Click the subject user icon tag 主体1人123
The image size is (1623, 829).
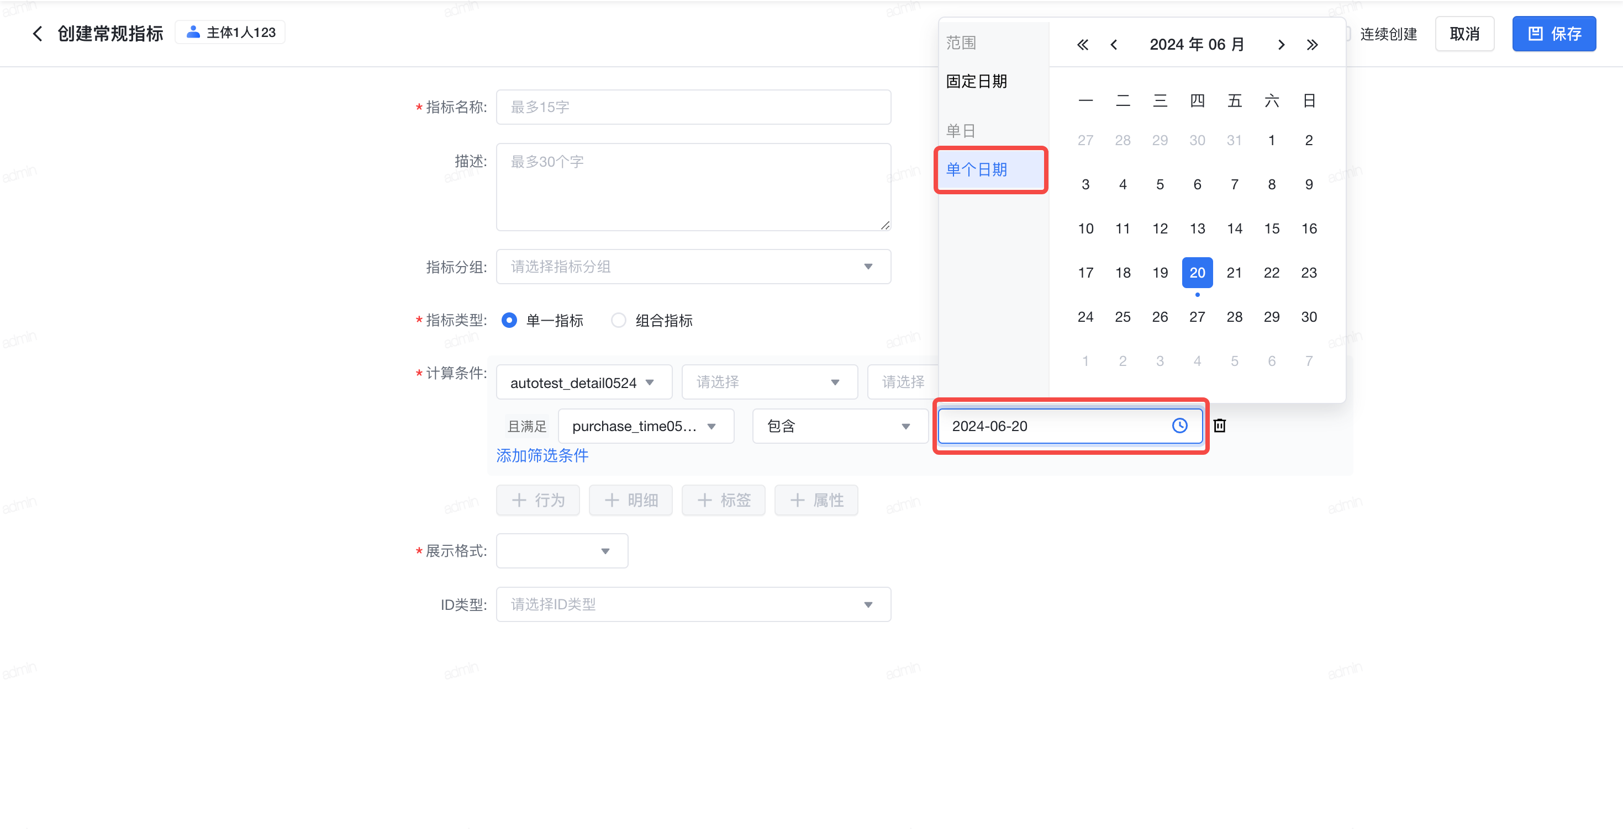(230, 32)
